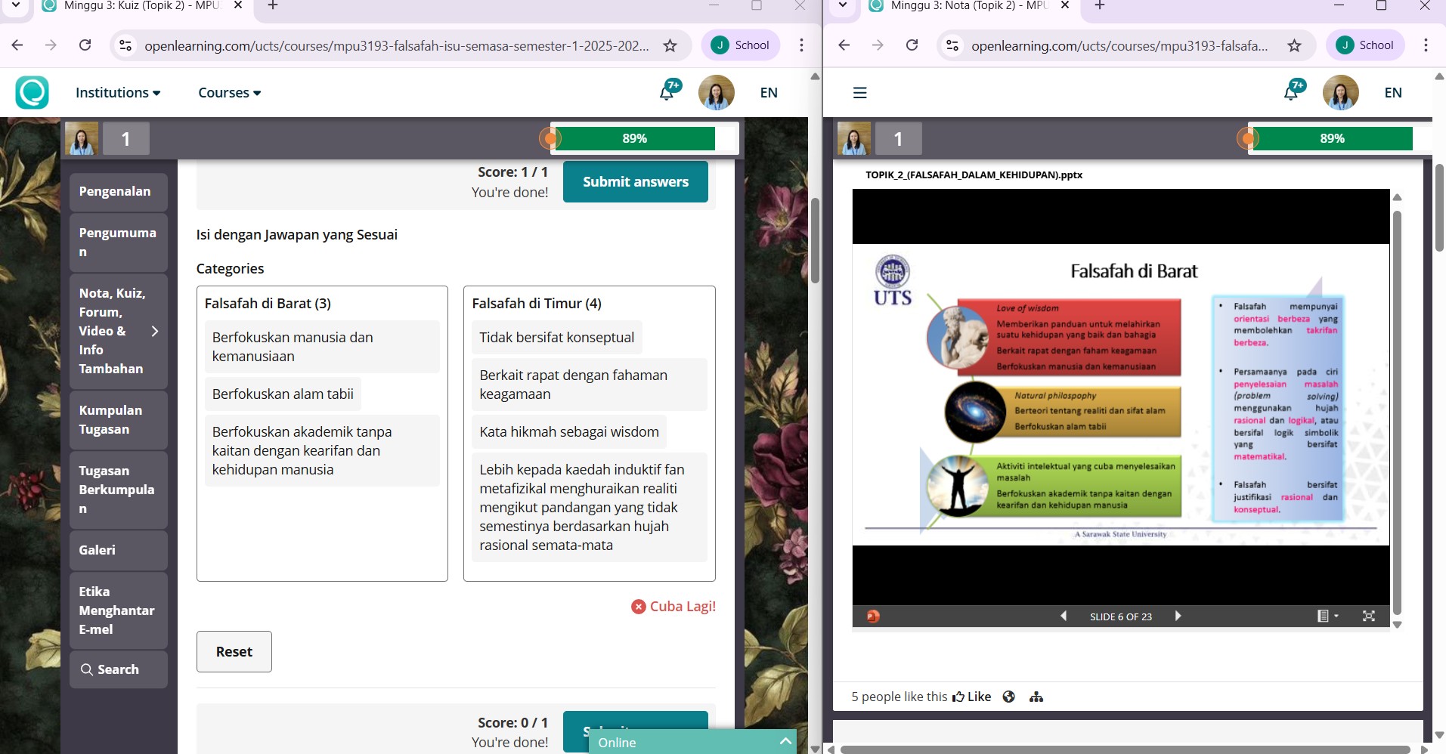Screen dimensions: 1446x754
Task: Bookmark the quiz page with star icon
Action: (x=670, y=45)
